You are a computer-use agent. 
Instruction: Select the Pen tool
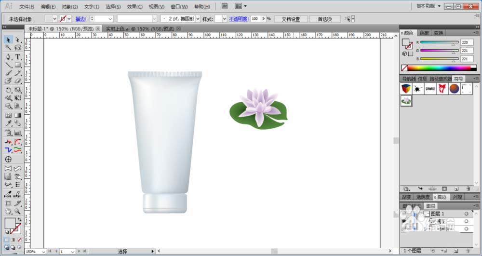pos(8,57)
